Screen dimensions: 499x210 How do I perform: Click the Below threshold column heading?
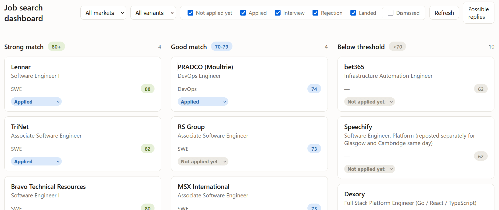(x=361, y=47)
